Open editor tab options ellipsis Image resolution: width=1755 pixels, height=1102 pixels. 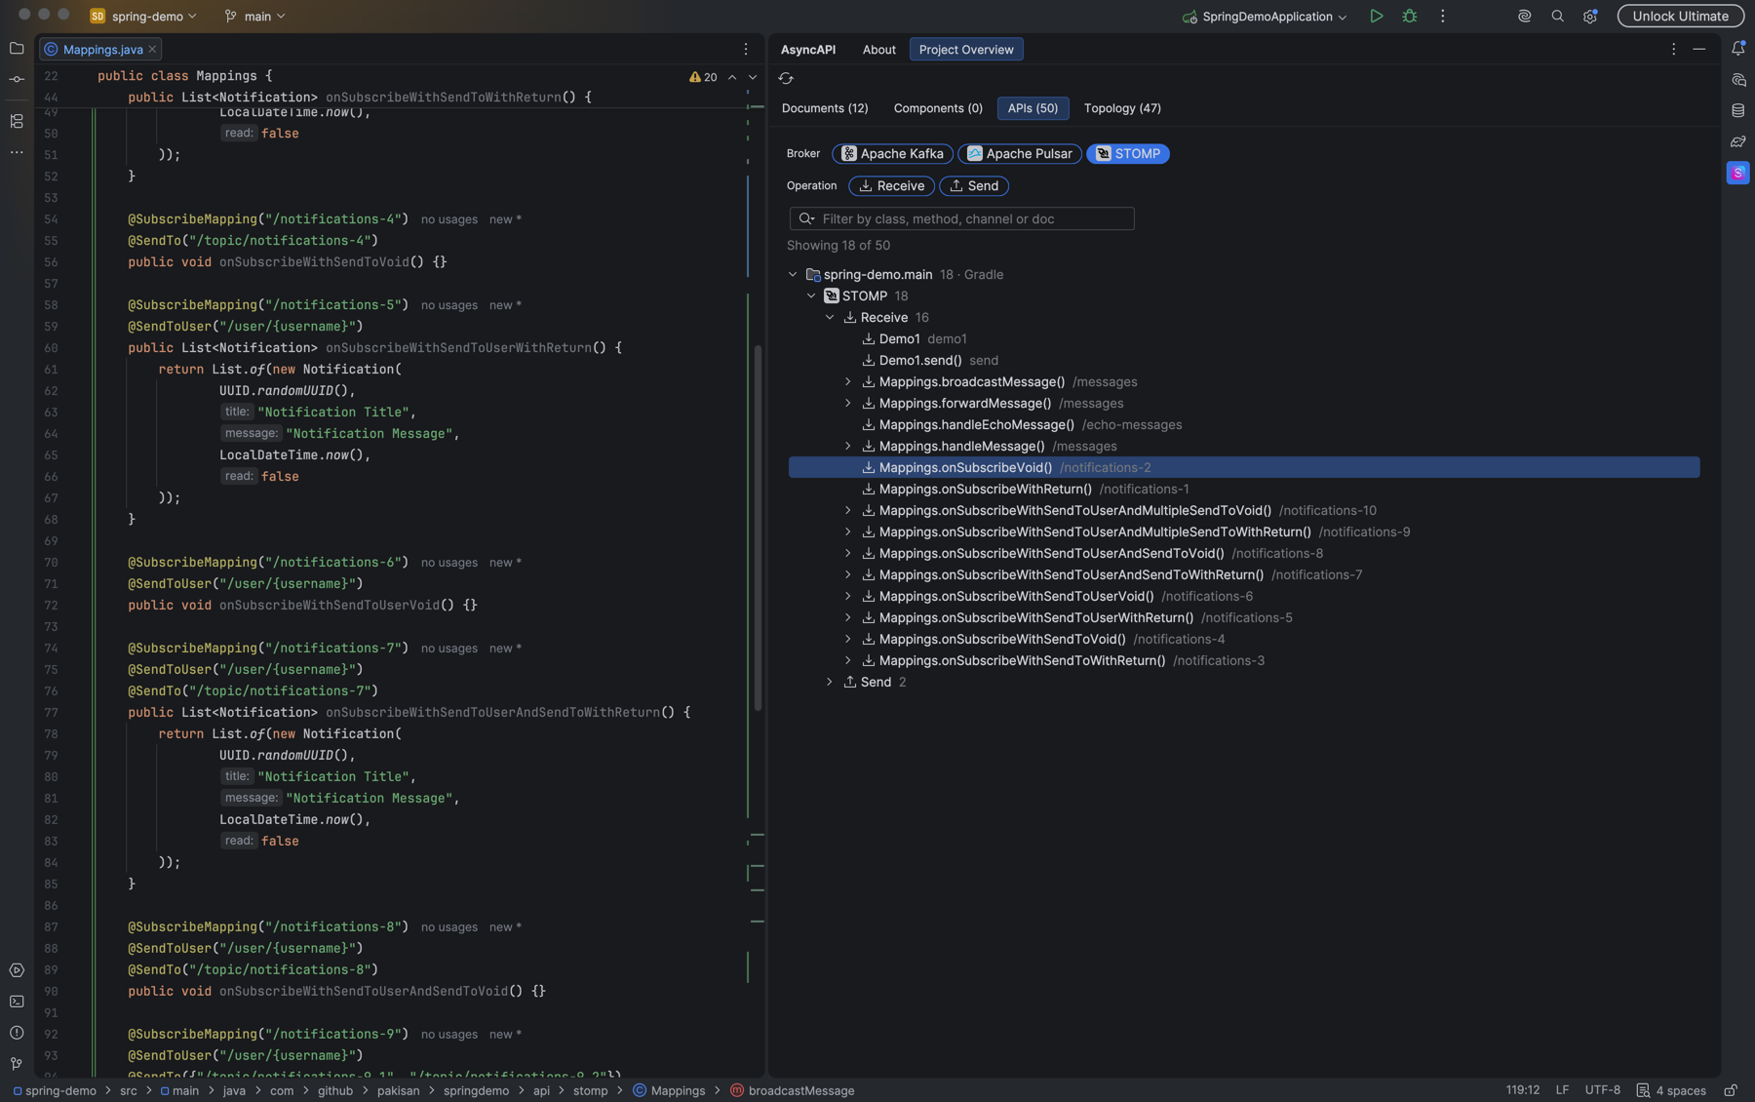point(746,49)
